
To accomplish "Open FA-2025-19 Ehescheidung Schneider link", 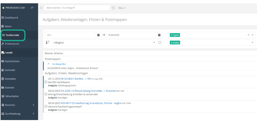I will point(88,91).
